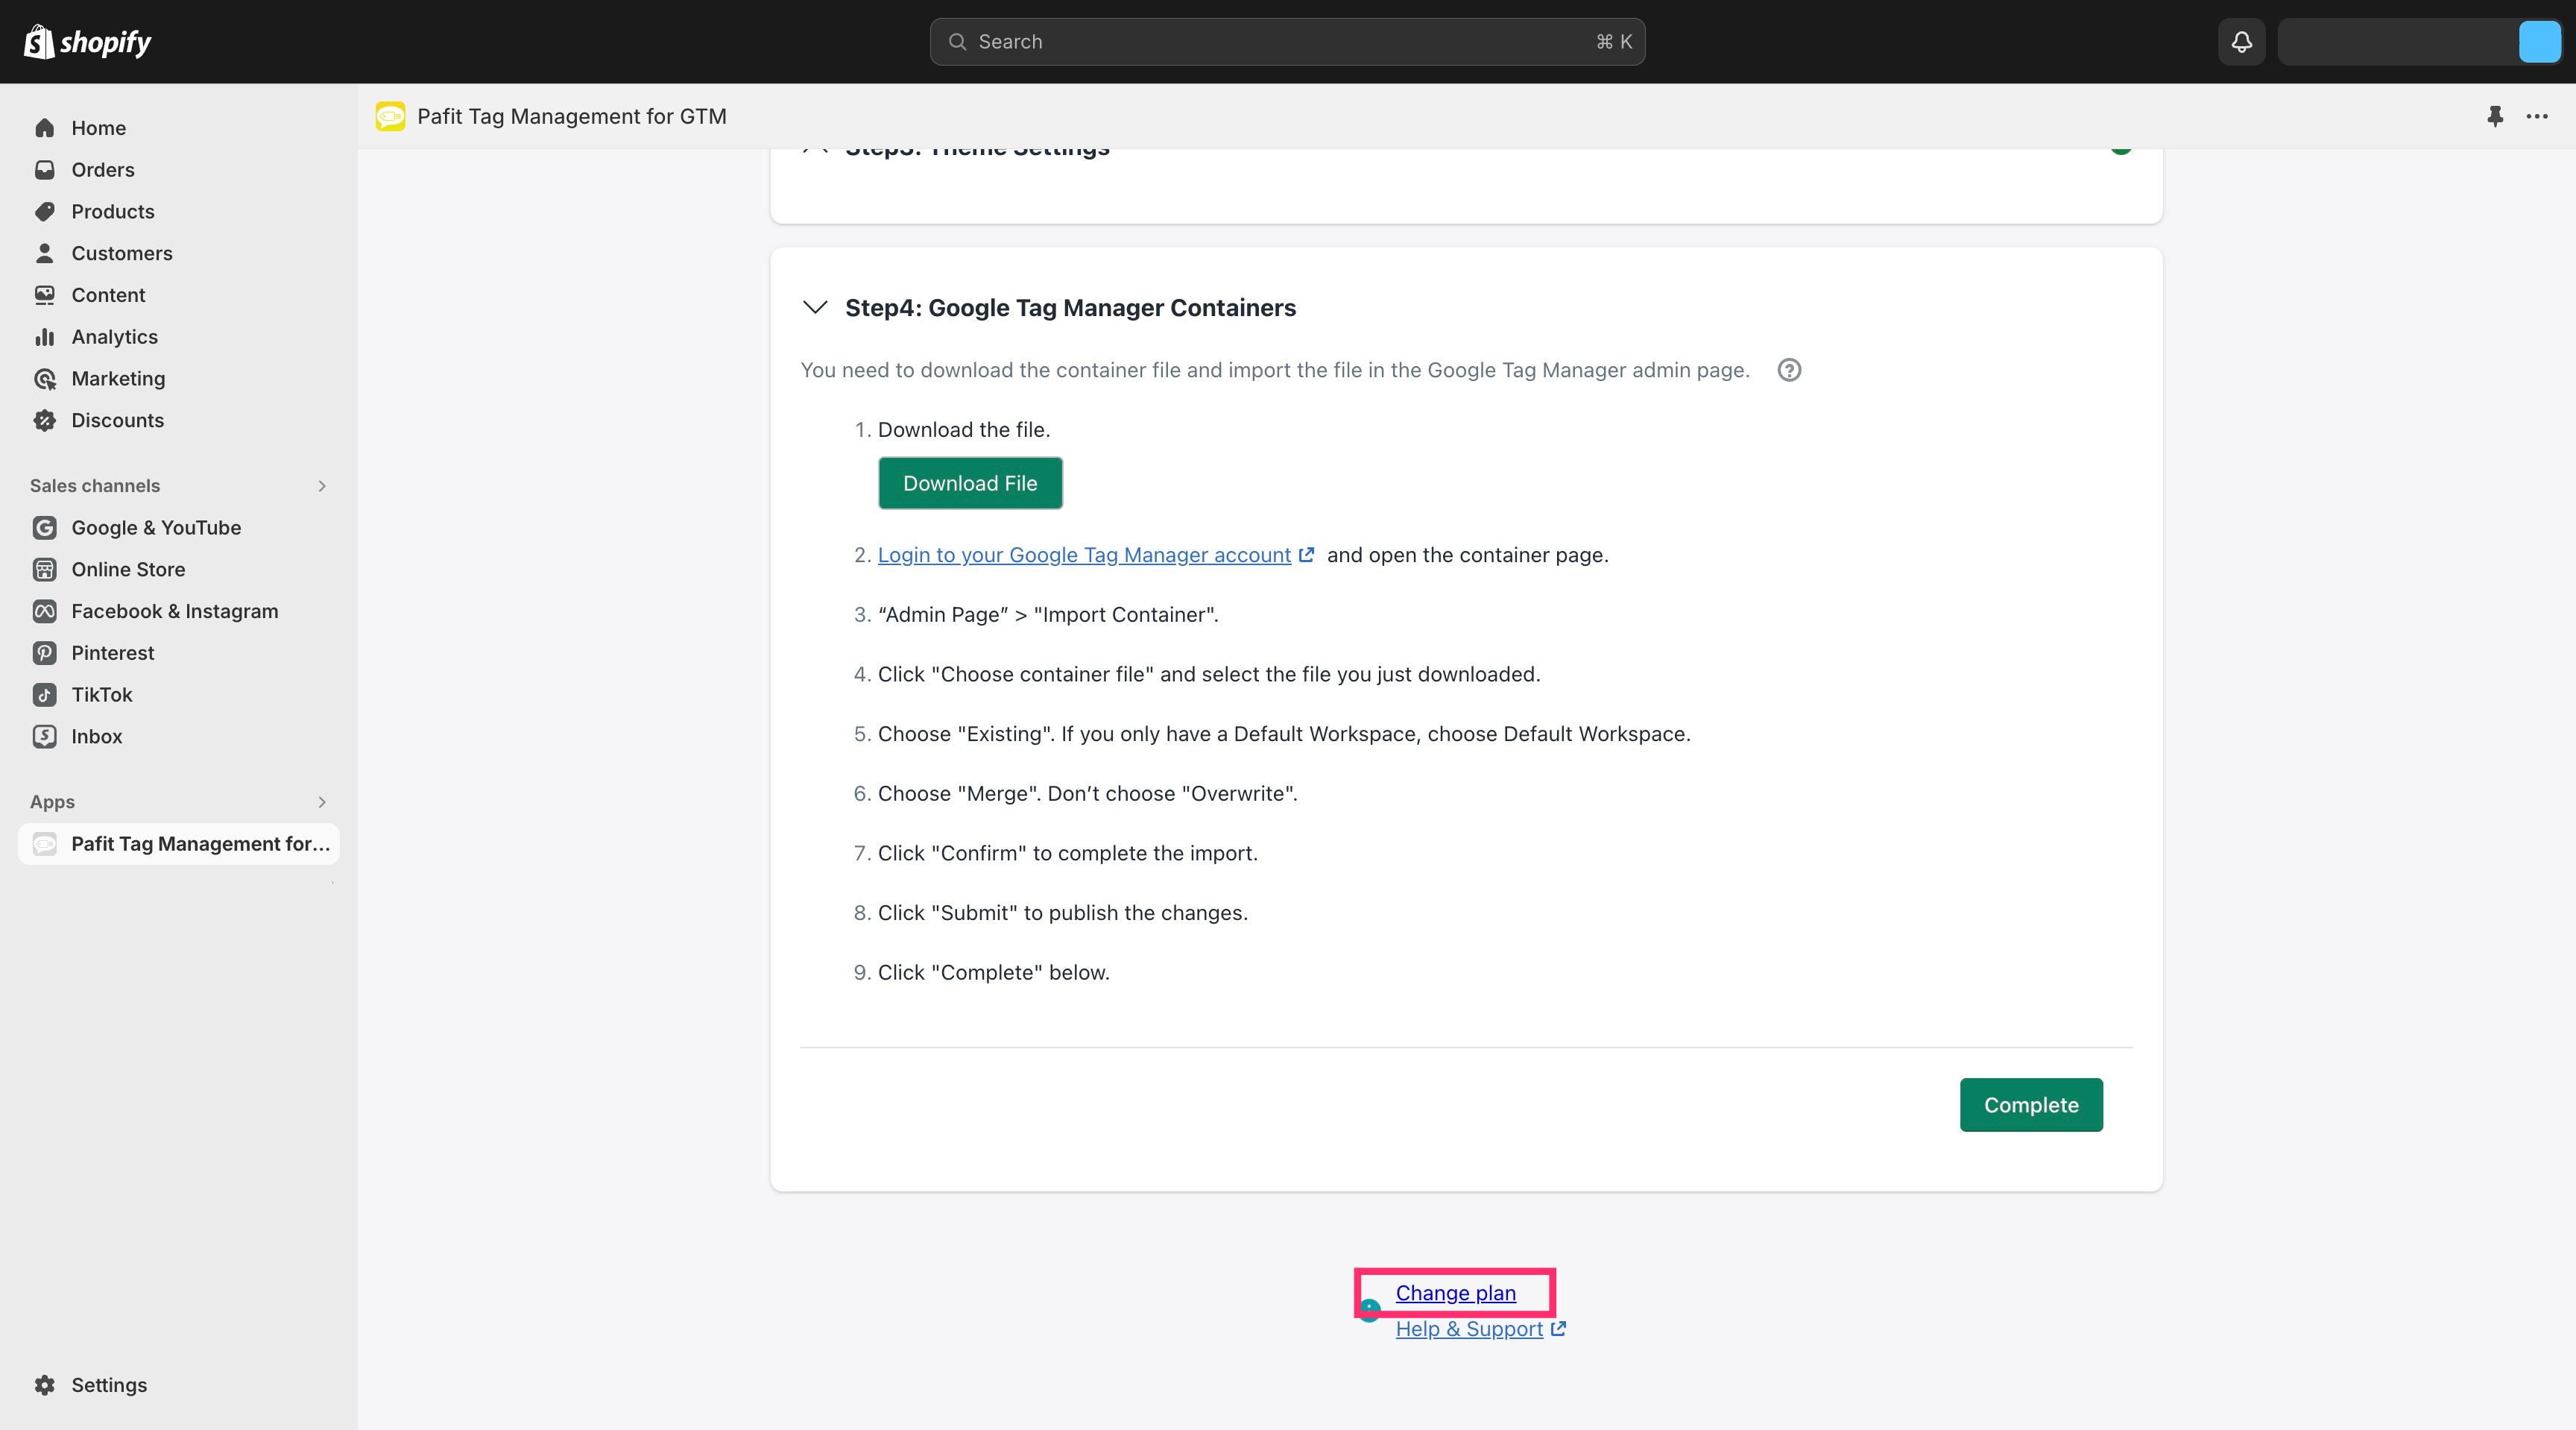2576x1430 pixels.
Task: Click the Content icon in sidebar
Action: click(44, 295)
